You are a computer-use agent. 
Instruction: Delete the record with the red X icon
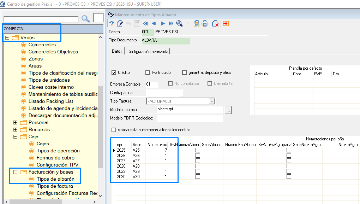point(215,23)
